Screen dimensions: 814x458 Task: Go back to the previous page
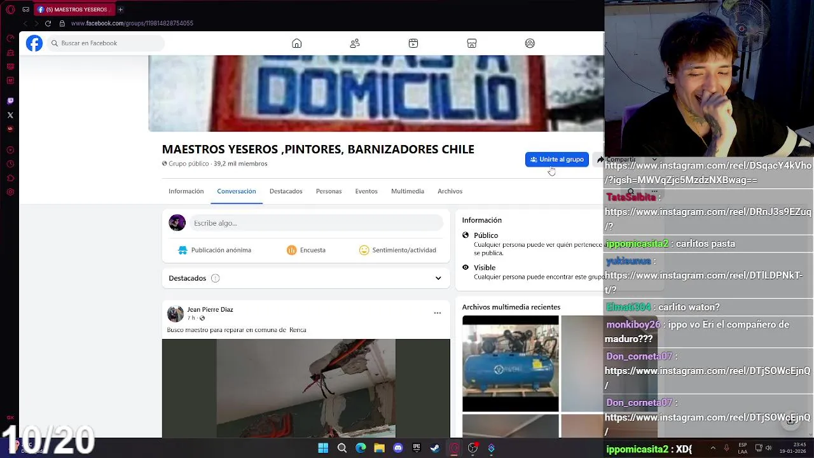25,24
